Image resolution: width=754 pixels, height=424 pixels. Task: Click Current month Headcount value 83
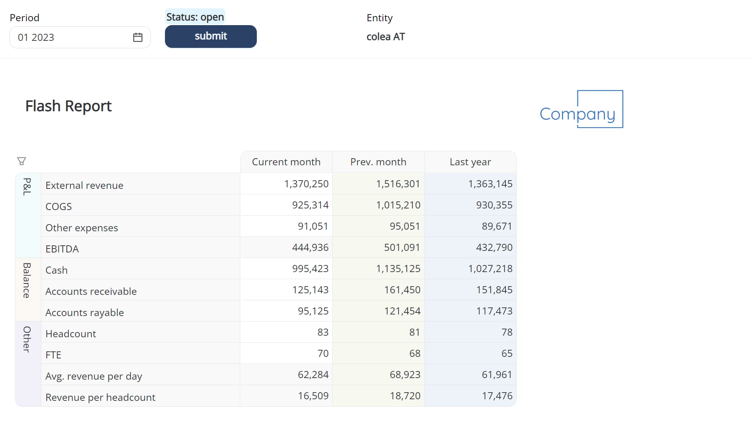pyautogui.click(x=322, y=332)
